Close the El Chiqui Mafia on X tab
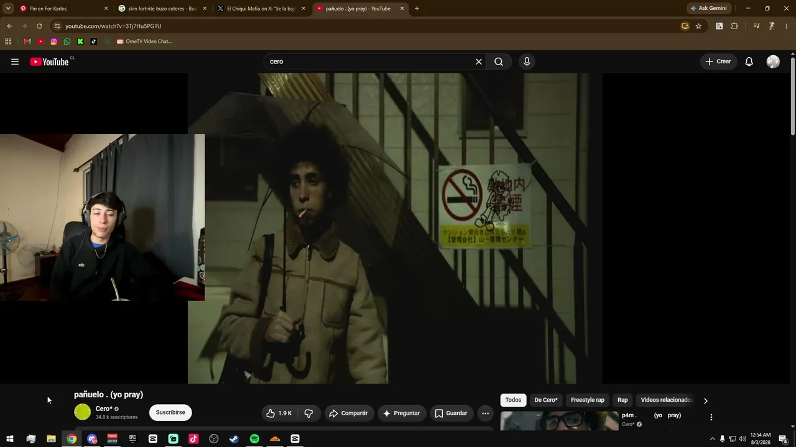Image resolution: width=796 pixels, height=447 pixels. tap(303, 9)
